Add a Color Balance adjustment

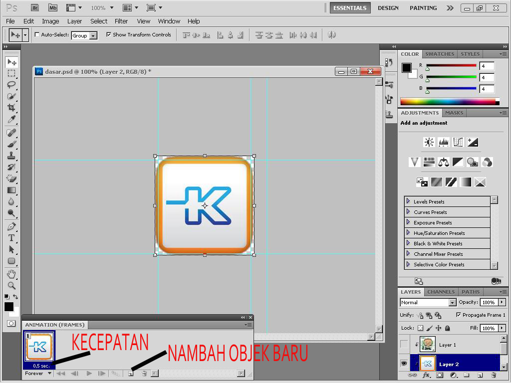click(x=443, y=162)
